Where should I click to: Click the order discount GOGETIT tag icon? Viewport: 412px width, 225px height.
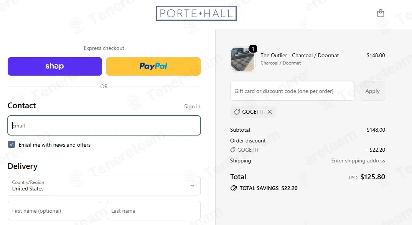tap(233, 150)
